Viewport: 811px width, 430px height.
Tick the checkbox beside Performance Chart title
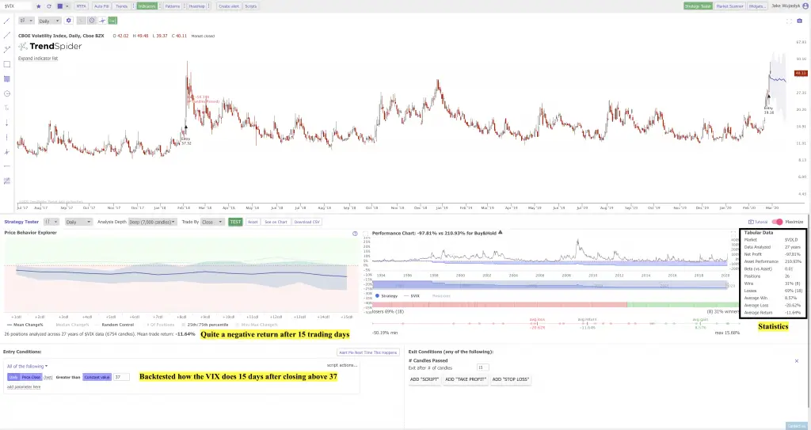coord(366,234)
